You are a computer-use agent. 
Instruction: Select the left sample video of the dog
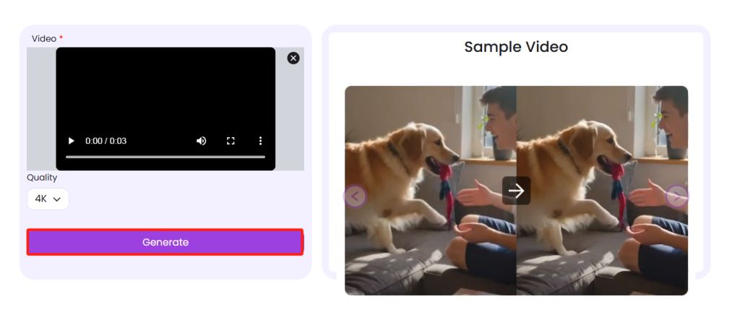pos(431,191)
